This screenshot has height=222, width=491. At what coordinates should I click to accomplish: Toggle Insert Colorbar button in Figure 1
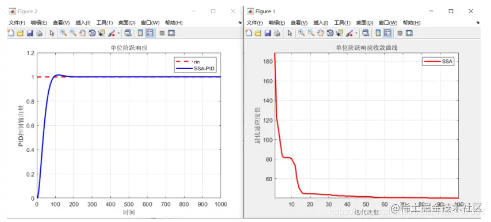378,33
